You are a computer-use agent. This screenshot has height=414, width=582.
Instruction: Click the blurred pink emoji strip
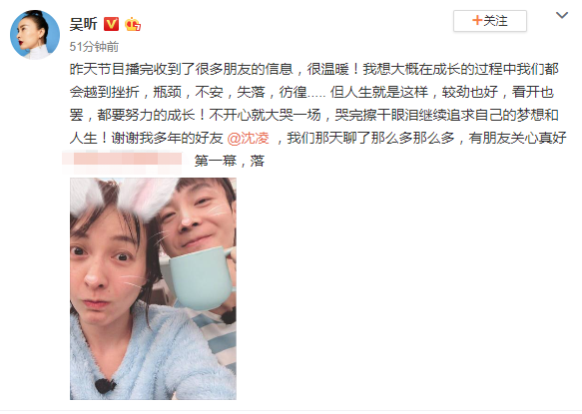(122, 162)
